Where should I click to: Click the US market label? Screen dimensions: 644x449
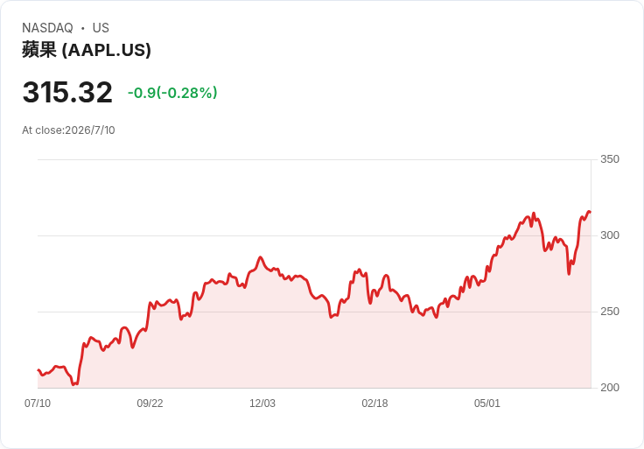point(101,28)
